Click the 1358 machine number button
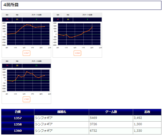162x135 pixels. [77, 53]
